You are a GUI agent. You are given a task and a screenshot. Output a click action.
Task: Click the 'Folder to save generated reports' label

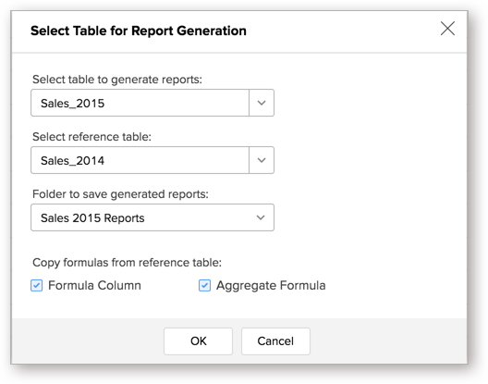(x=120, y=194)
